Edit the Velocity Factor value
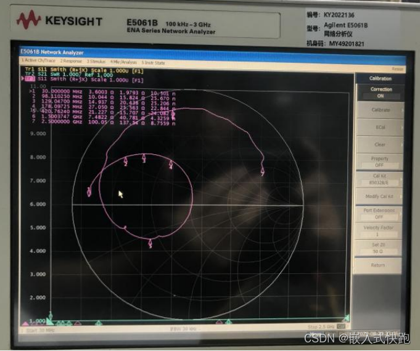The width and height of the screenshot is (420, 351). pos(378,231)
